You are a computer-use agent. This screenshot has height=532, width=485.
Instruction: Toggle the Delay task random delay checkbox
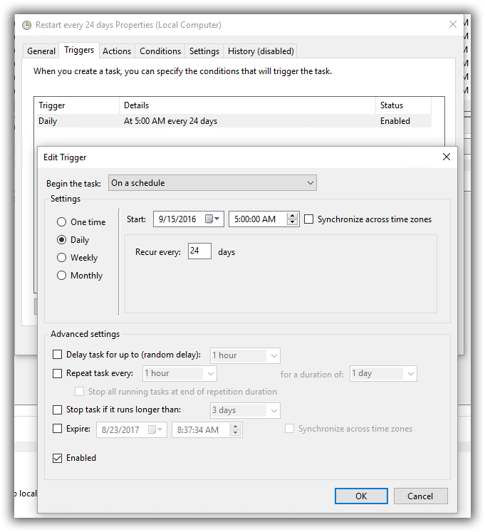point(58,355)
